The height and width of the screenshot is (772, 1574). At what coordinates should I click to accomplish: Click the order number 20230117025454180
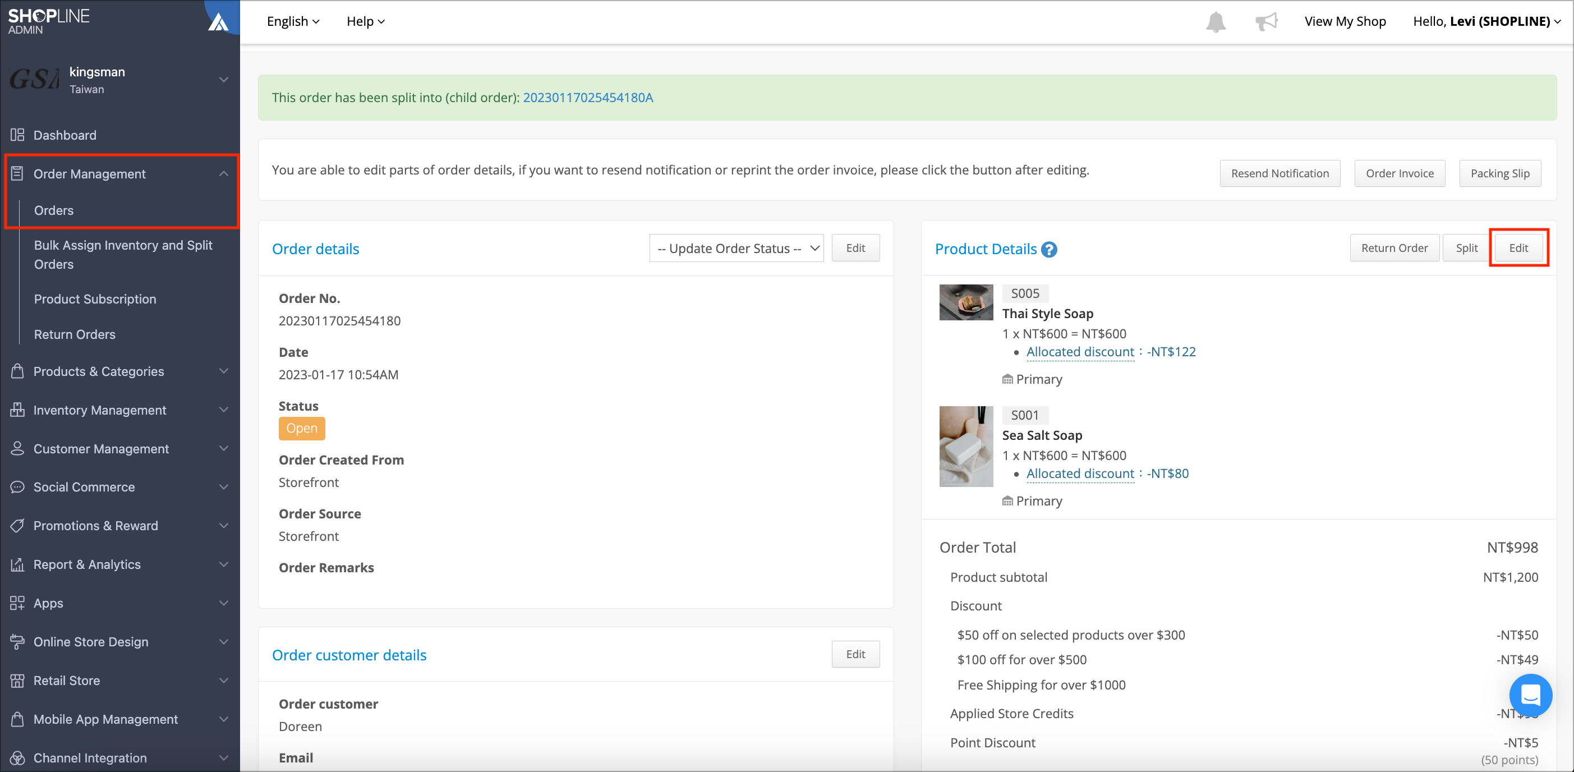coord(340,321)
